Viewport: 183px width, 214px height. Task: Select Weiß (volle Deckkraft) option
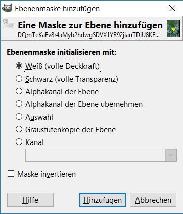click(19, 66)
